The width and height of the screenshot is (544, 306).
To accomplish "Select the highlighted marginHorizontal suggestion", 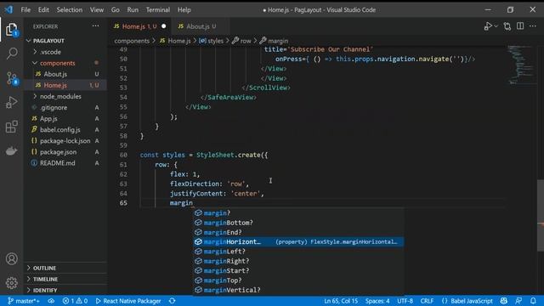I will [x=298, y=241].
